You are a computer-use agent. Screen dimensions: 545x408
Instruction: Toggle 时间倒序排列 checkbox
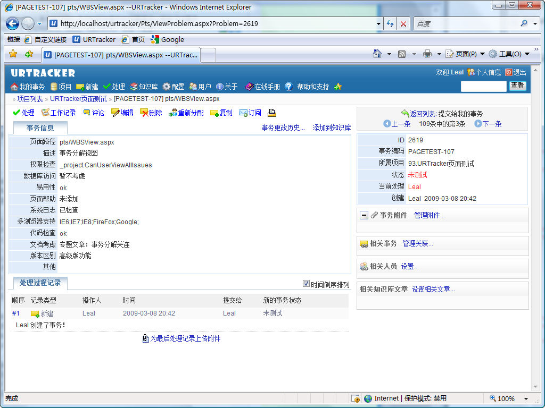(x=306, y=284)
